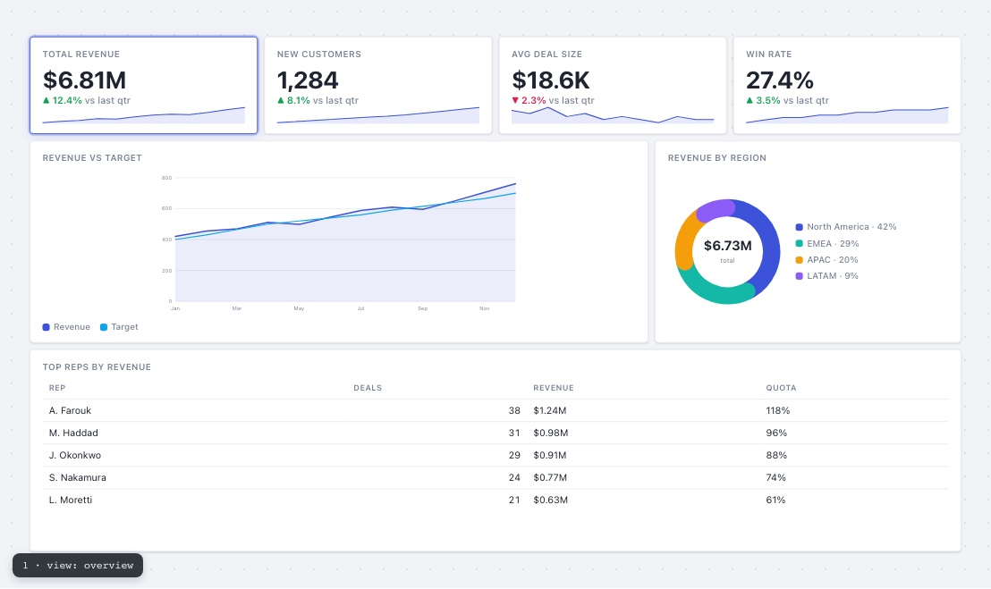Click the North America legend color swatch
This screenshot has height=589, width=991.
coord(799,227)
